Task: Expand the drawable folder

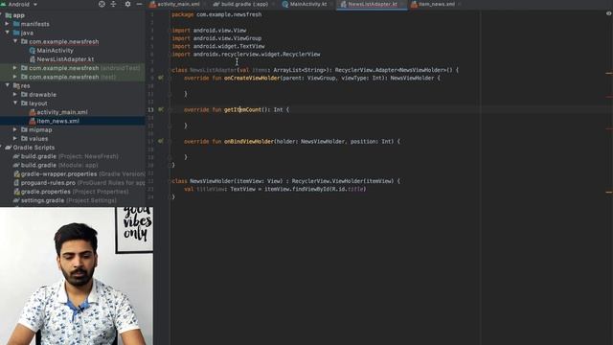Action: (x=15, y=95)
